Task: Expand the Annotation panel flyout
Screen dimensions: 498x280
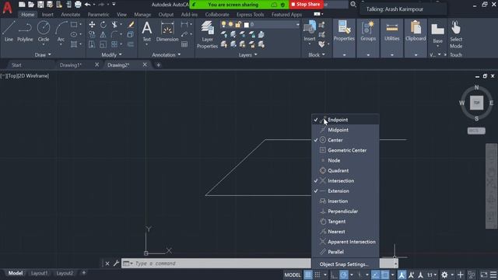Action: click(166, 55)
